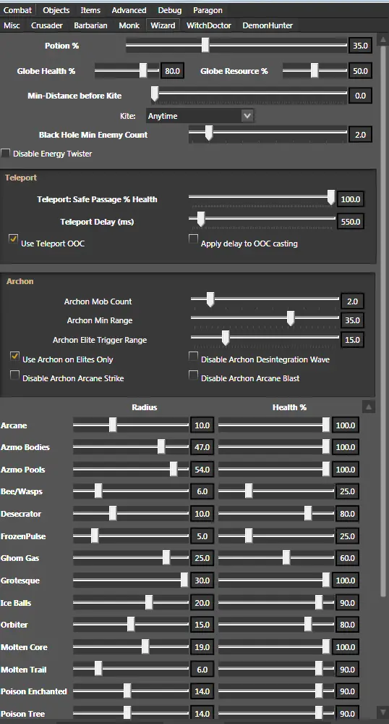Uncheck Use Teleport OOC
Image resolution: width=389 pixels, height=724 pixels.
13,238
